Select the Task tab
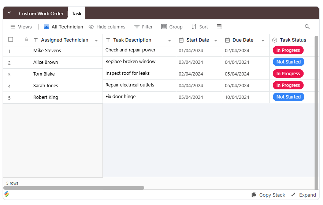323x205 pixels. point(77,13)
